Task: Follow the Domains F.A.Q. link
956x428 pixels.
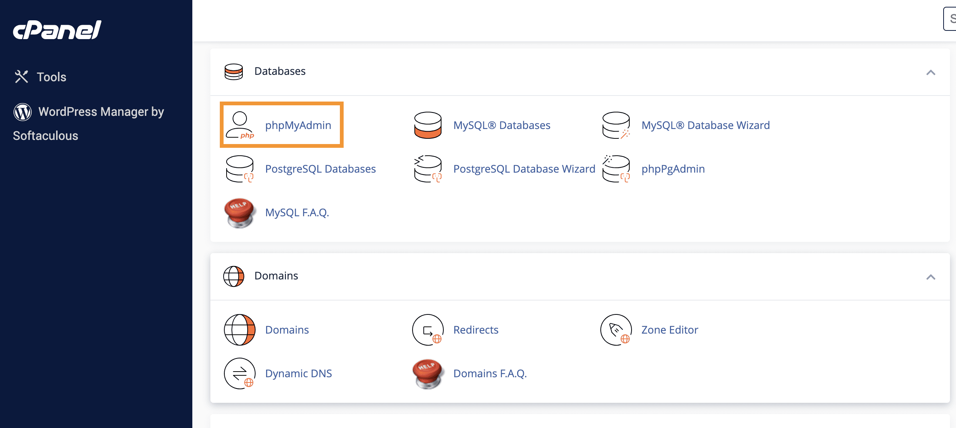Action: (x=490, y=373)
